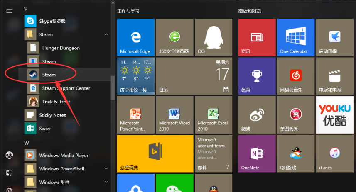Open the 电影和电视 tile
Screen dimensions: 356x192
click(335, 76)
